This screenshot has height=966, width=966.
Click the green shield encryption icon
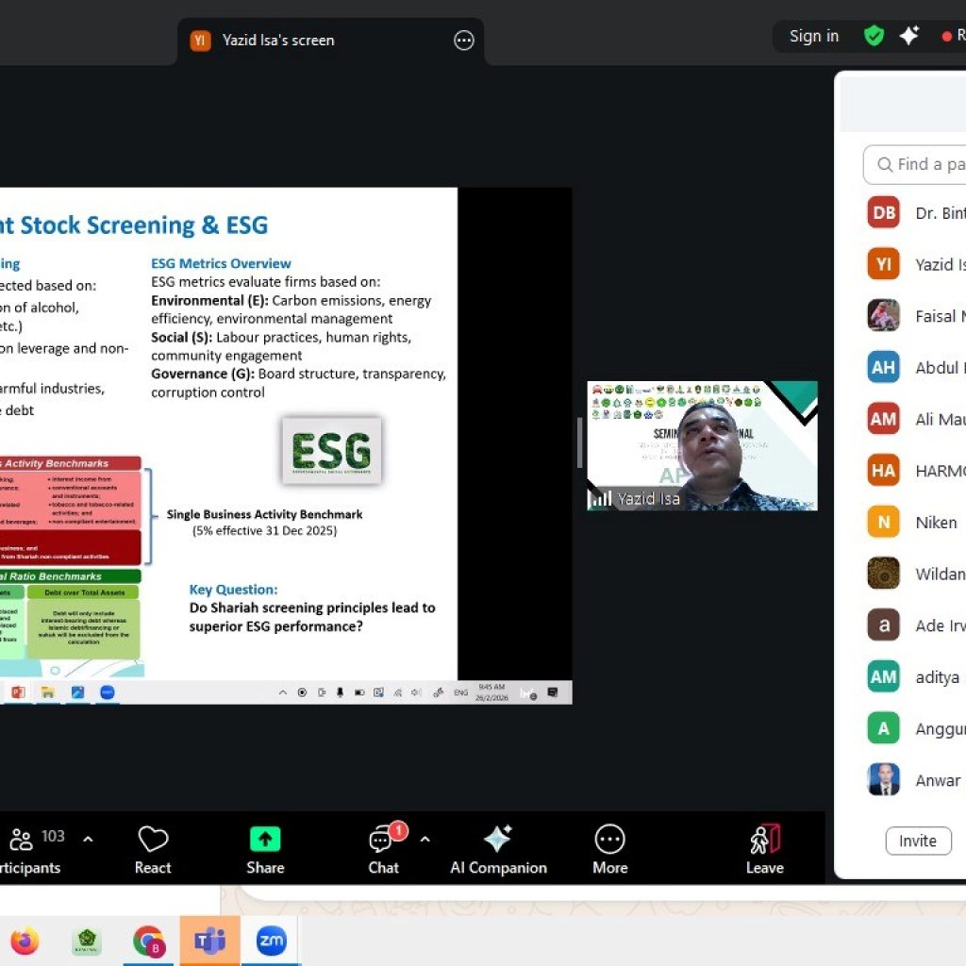pyautogui.click(x=874, y=36)
